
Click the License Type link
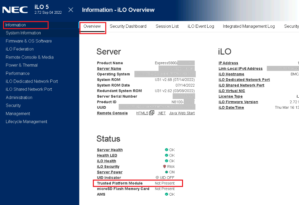(x=231, y=96)
